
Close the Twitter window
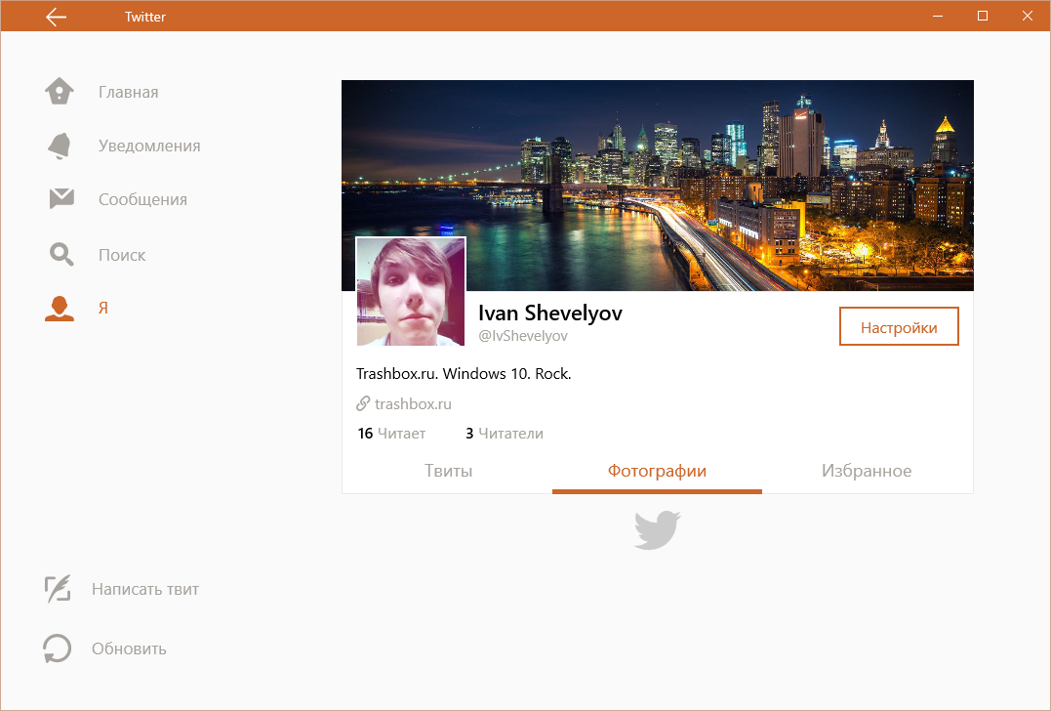coord(1027,16)
